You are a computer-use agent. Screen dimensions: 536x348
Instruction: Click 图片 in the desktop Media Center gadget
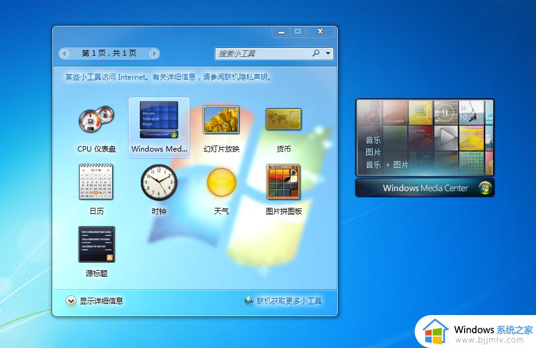373,152
